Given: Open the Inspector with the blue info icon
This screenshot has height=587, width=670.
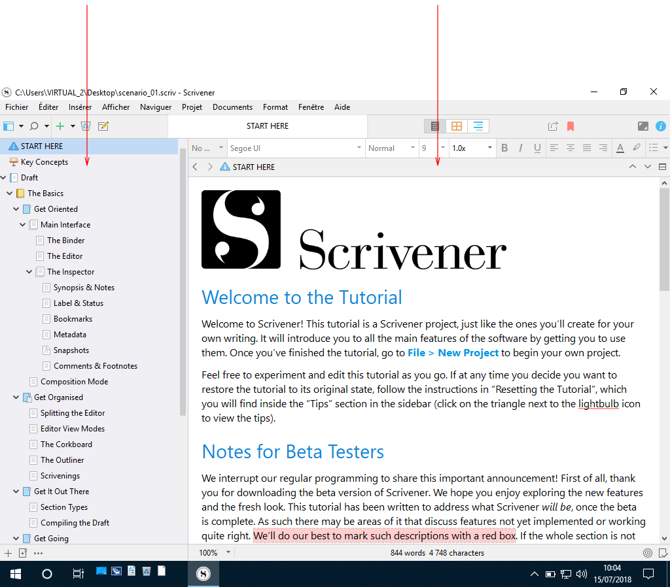Looking at the screenshot, I should pos(661,126).
